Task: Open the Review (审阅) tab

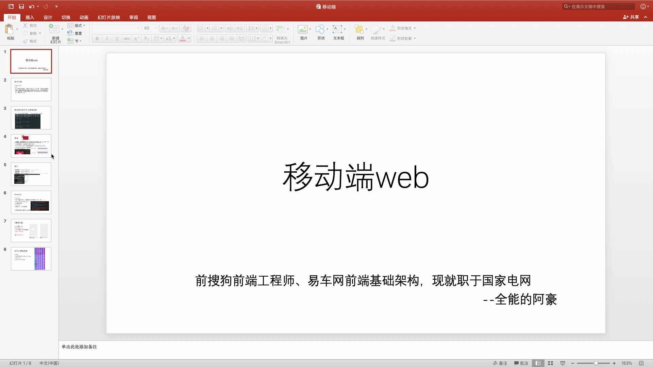Action: tap(134, 17)
